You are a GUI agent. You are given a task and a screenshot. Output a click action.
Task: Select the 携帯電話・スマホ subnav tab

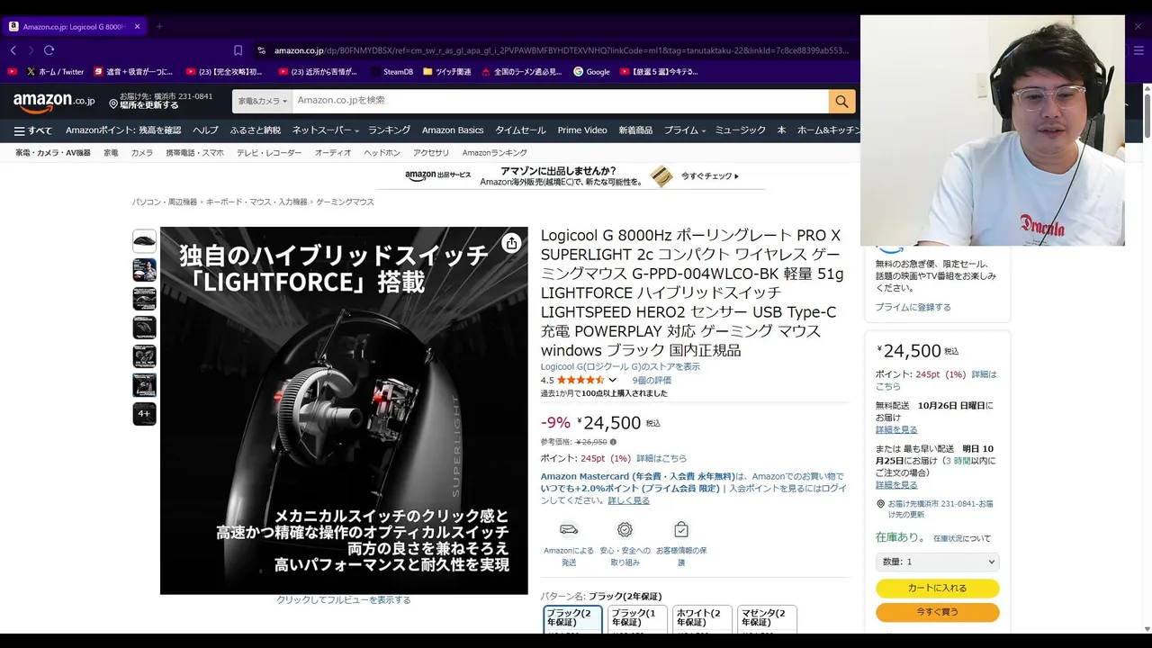pos(194,153)
